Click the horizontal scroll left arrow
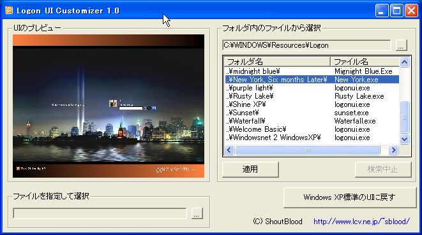The height and width of the screenshot is (235, 422). 229,150
